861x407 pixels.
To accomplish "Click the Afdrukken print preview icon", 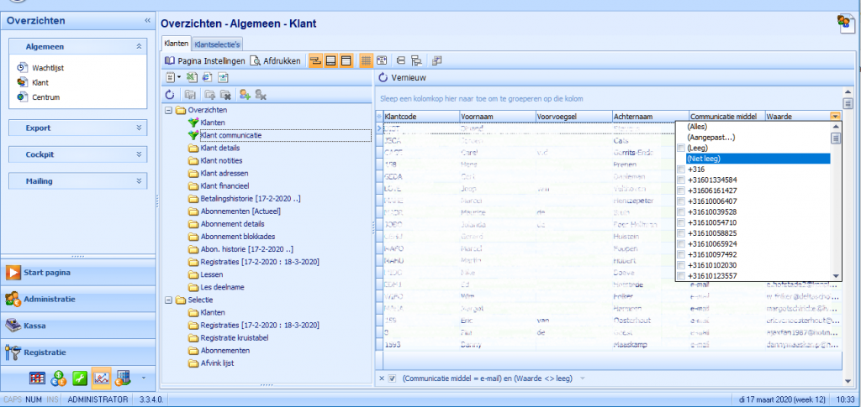I will tap(255, 60).
